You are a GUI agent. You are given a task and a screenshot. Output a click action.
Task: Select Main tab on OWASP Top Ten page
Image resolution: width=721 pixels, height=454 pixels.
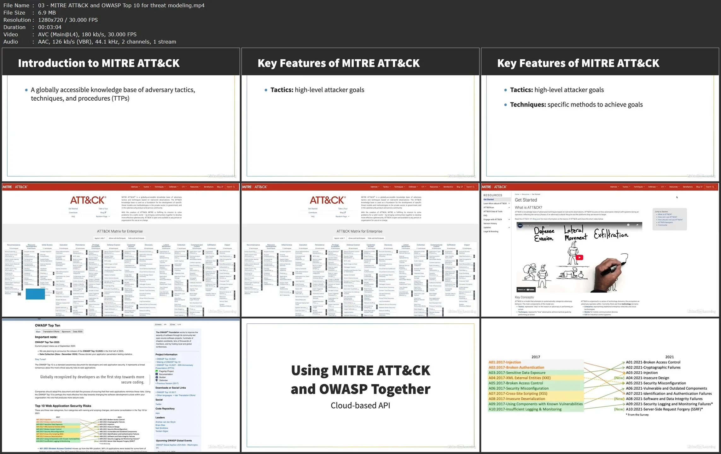pyautogui.click(x=38, y=332)
